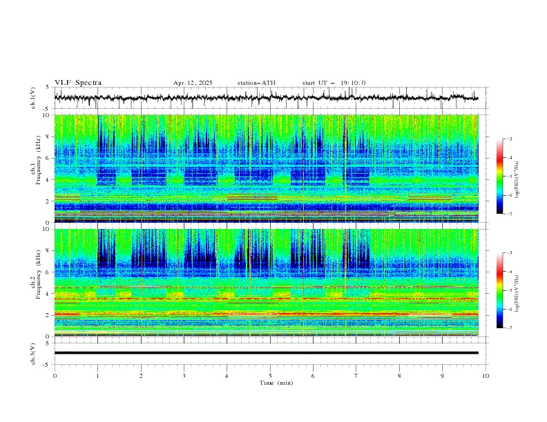Click the thick black ch.3 voltage trace
Image resolution: width=547 pixels, height=422 pixels.
point(266,353)
